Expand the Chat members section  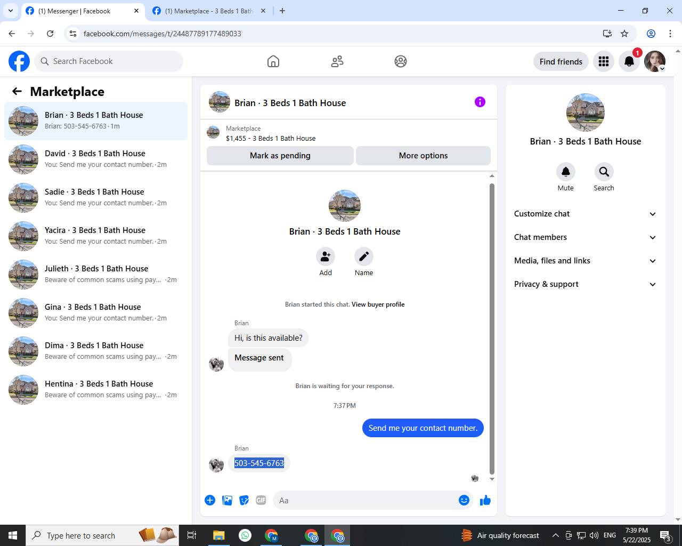(x=585, y=237)
